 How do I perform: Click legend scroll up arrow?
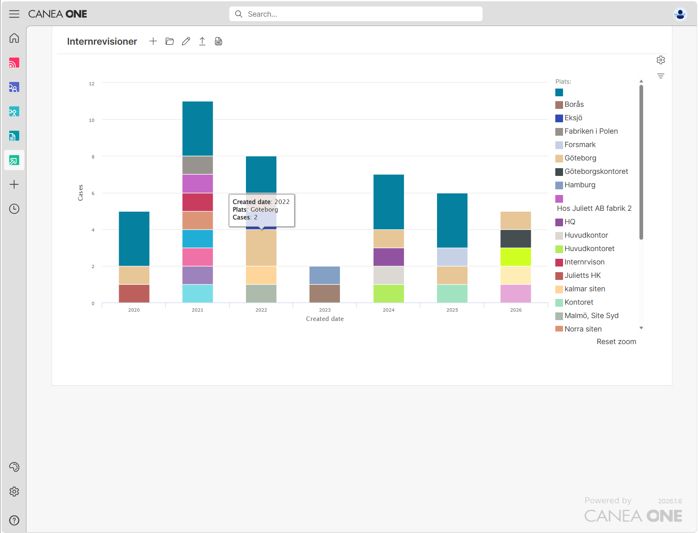(641, 81)
